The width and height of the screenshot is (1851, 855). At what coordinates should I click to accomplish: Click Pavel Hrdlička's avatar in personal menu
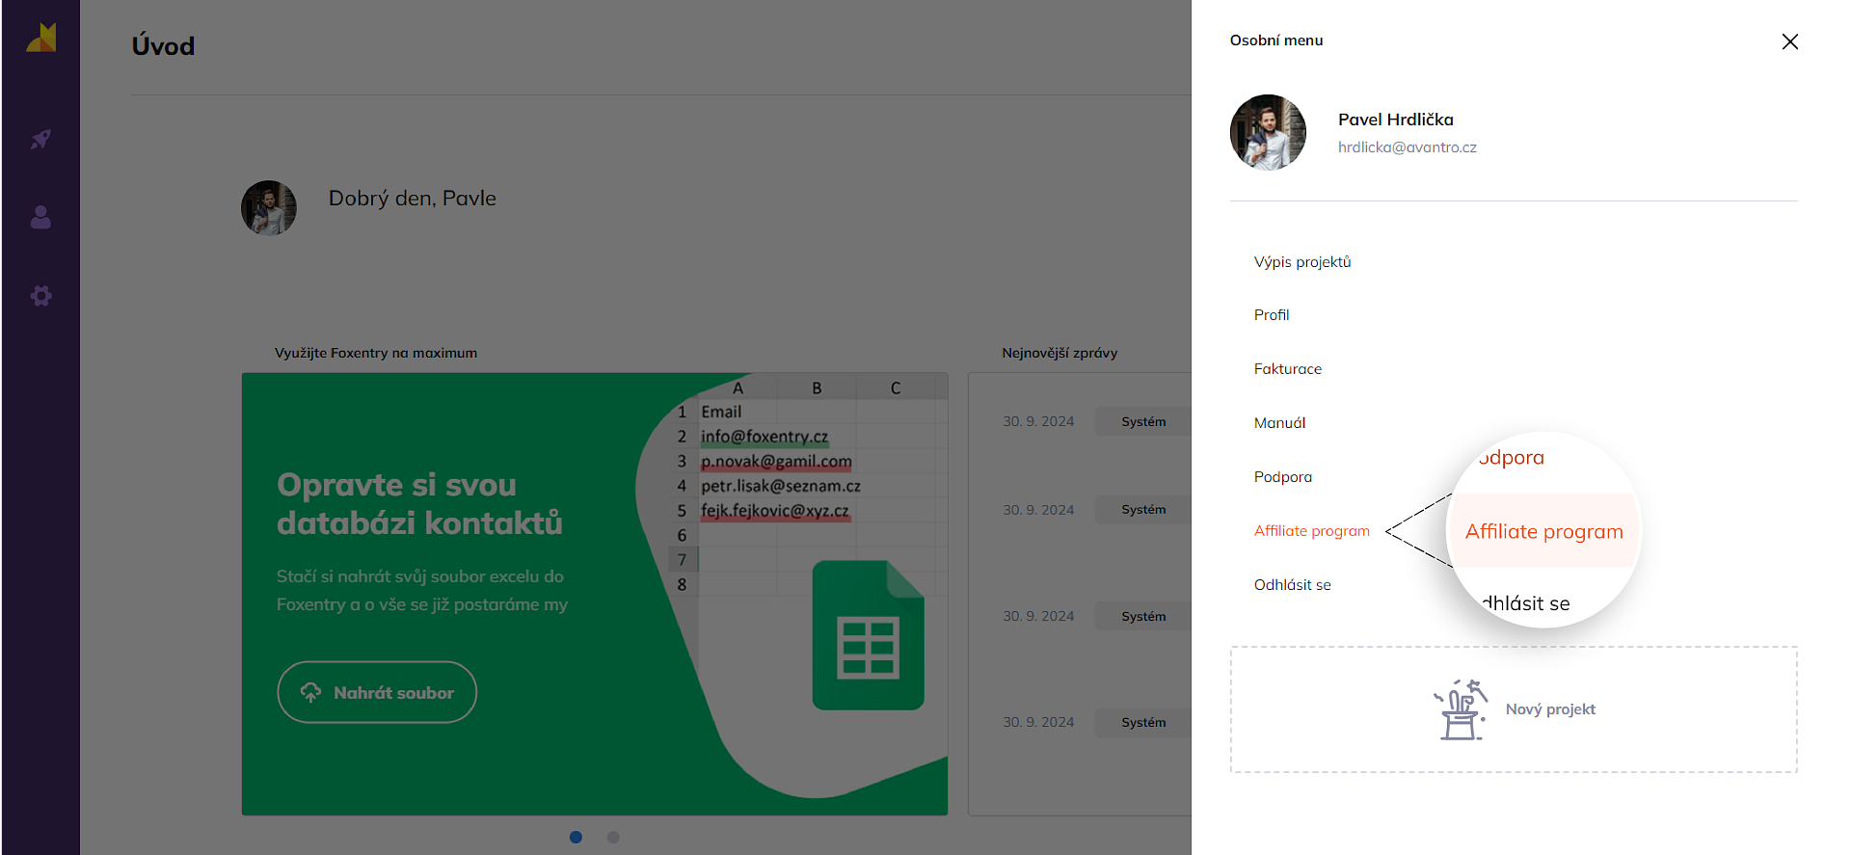(1268, 133)
